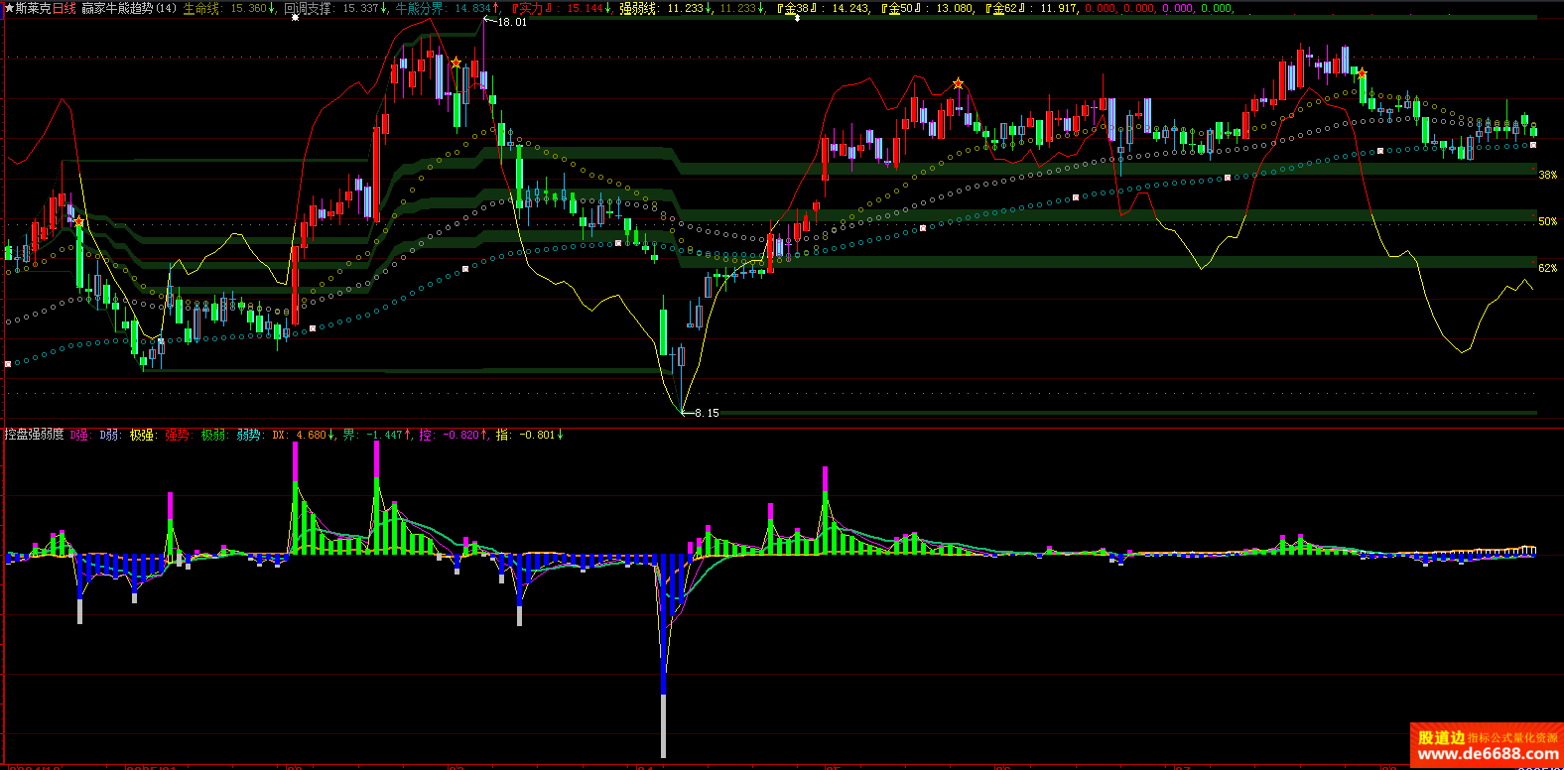The width and height of the screenshot is (1564, 770).
Task: Click the 股道边 logo text
Action: pos(1441,737)
